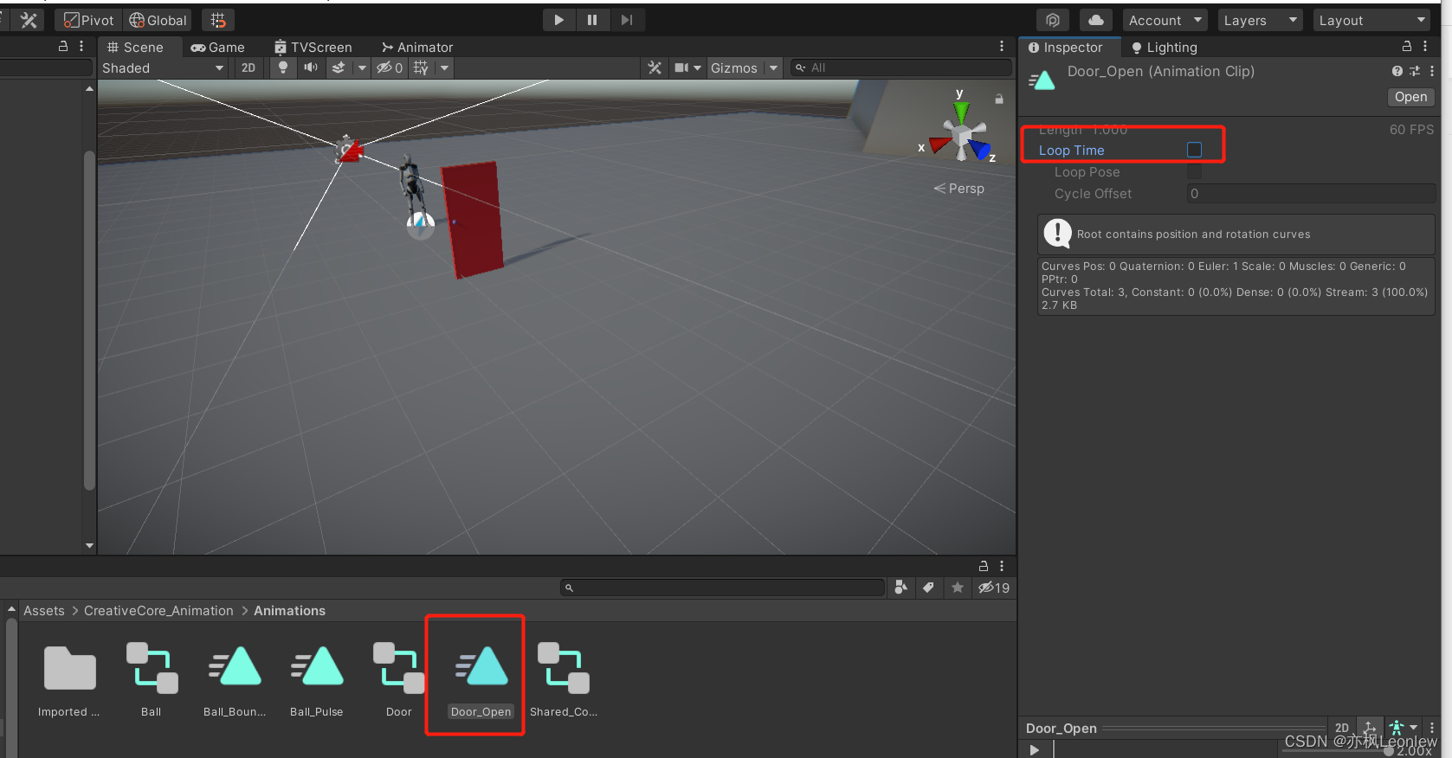Open cloud services icon

1096,20
